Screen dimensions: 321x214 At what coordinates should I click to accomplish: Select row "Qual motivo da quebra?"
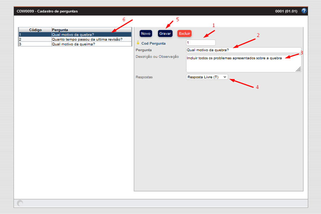coord(90,35)
